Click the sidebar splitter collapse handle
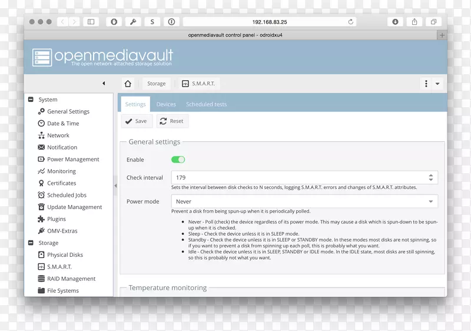This screenshot has width=471, height=331. pos(115,186)
